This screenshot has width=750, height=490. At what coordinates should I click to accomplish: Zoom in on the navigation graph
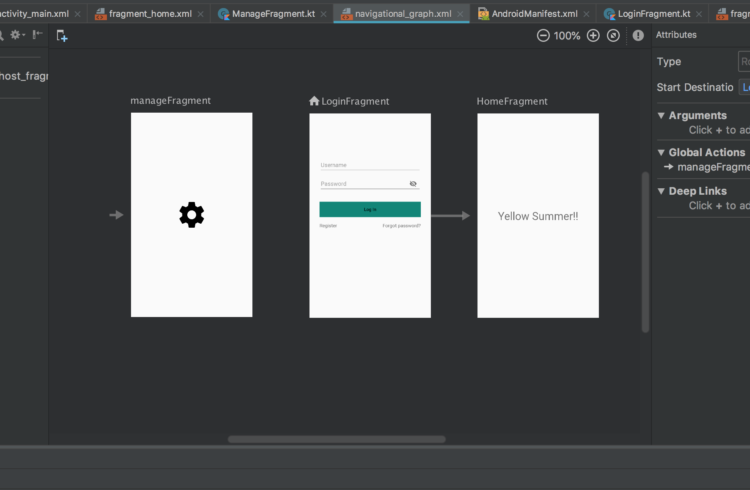point(593,35)
